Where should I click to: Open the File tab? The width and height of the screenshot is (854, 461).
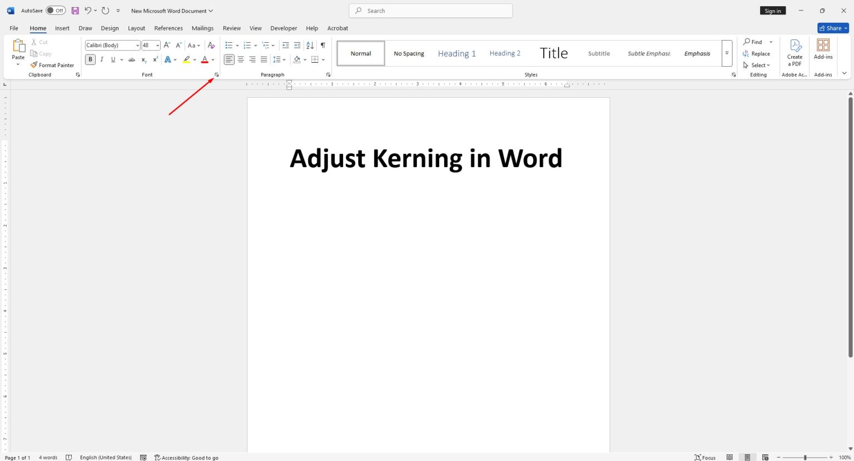point(14,28)
